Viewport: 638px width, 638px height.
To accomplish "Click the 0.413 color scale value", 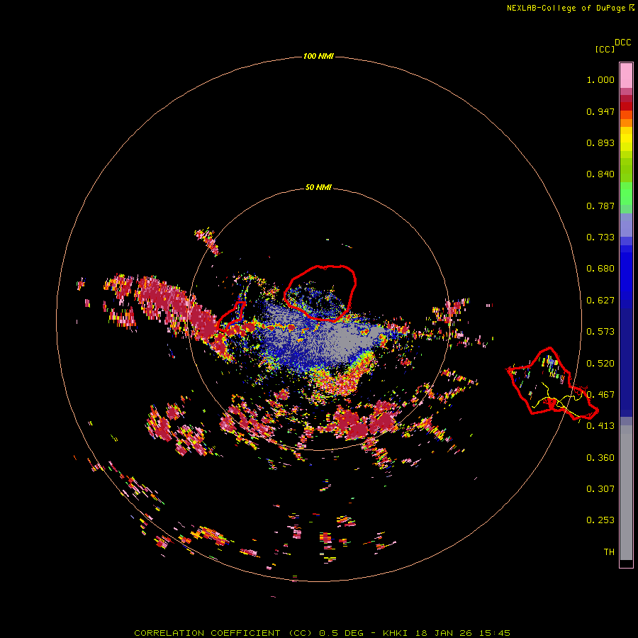I will pos(600,426).
